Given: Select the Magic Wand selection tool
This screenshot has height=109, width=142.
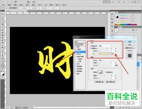Looking at the screenshot, I should tap(3, 22).
